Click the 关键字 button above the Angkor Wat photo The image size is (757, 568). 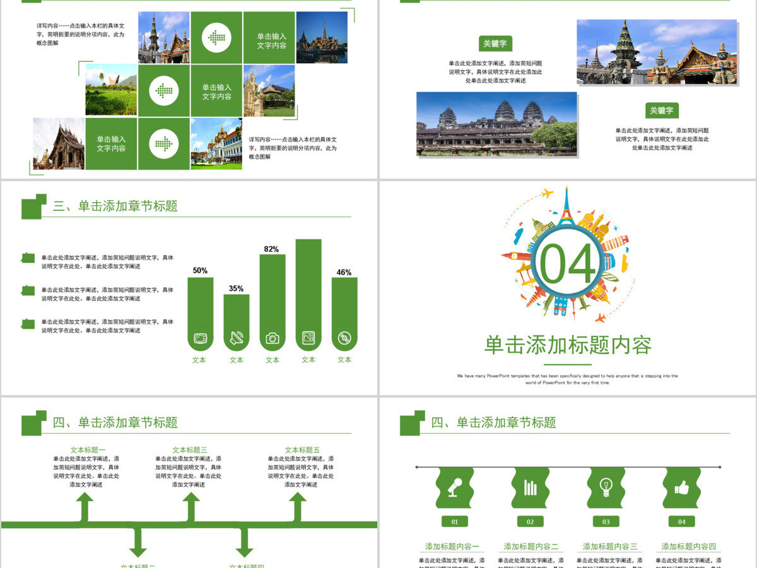495,44
